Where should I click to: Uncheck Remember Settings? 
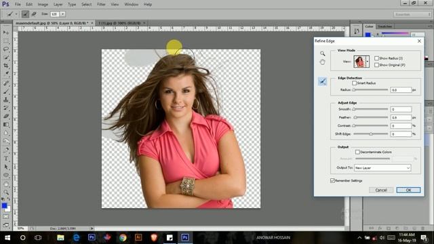(x=332, y=180)
